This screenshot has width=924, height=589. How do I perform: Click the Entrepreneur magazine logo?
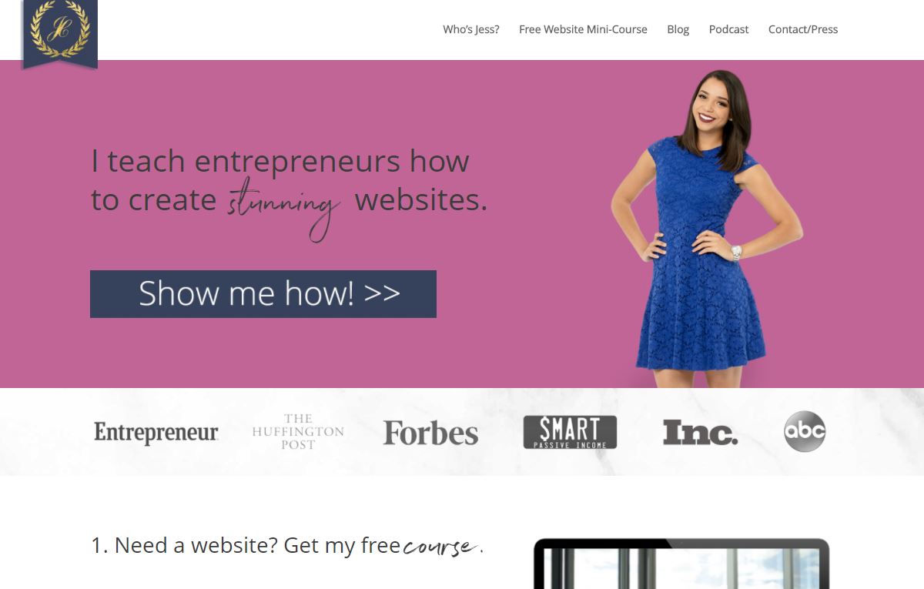click(x=156, y=433)
